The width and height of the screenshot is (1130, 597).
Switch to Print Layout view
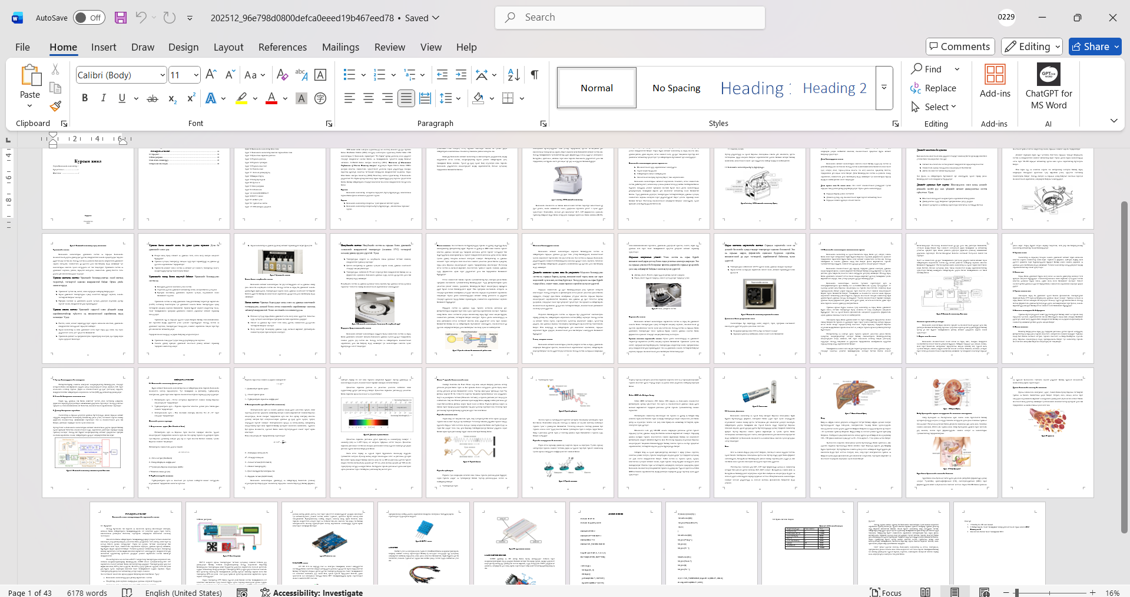tap(955, 592)
